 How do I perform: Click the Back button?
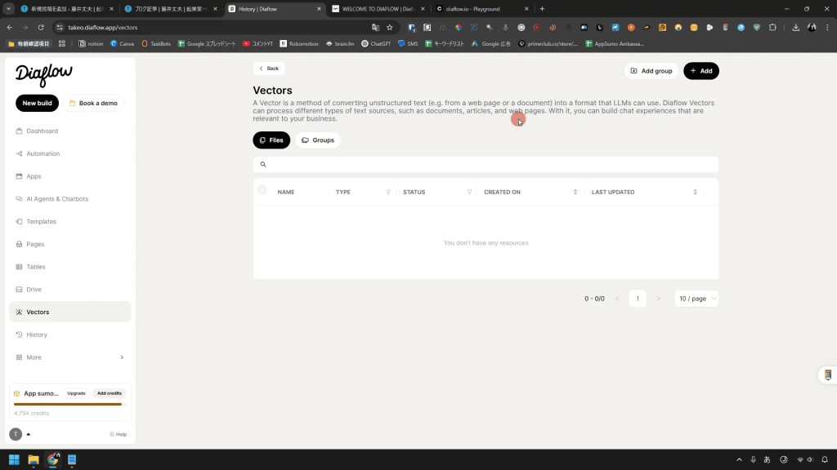[269, 69]
